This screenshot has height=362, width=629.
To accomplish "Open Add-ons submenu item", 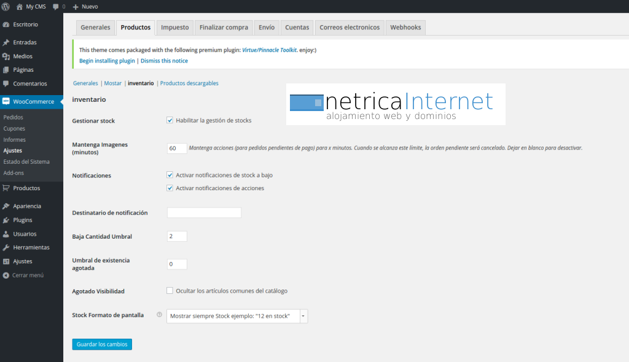I will click(x=14, y=173).
